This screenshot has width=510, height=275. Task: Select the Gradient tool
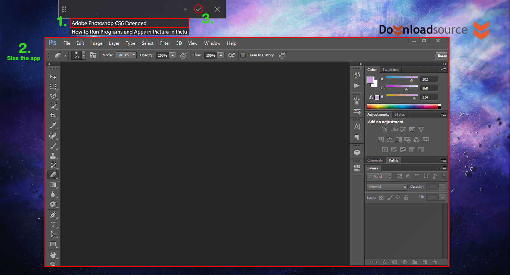53,185
